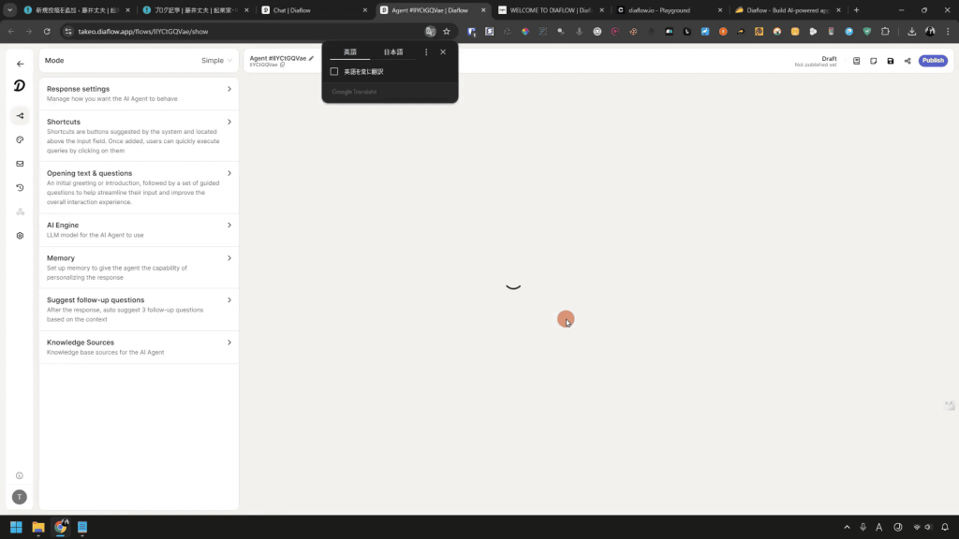959x539 pixels.
Task: Click the Agent #IIYCtGQVae title
Action: point(277,58)
